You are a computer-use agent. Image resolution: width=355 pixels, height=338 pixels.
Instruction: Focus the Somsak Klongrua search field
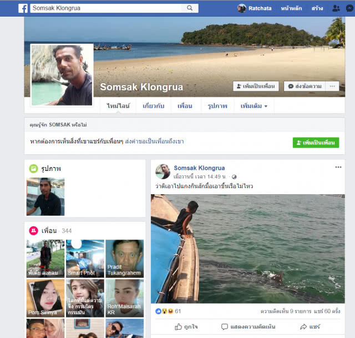click(x=106, y=8)
